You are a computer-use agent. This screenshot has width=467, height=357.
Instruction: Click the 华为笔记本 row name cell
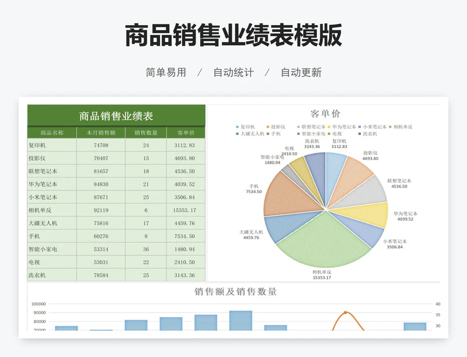52,184
